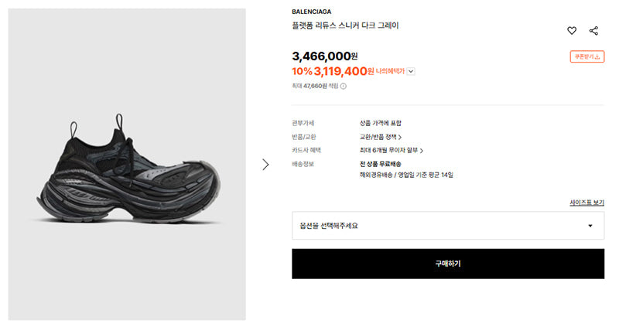Click the option selector's triangle arrow

click(590, 226)
